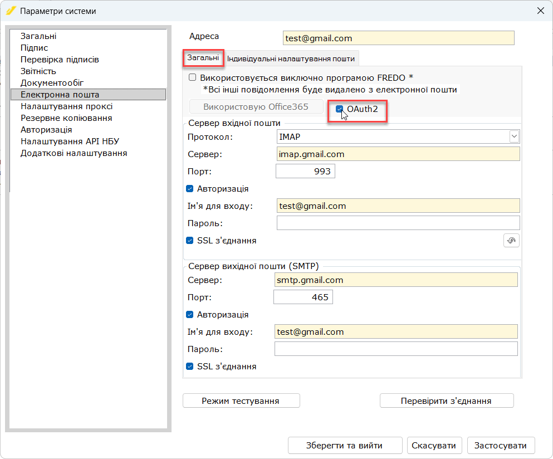
Task: Click the Застосувати button
Action: pos(501,445)
